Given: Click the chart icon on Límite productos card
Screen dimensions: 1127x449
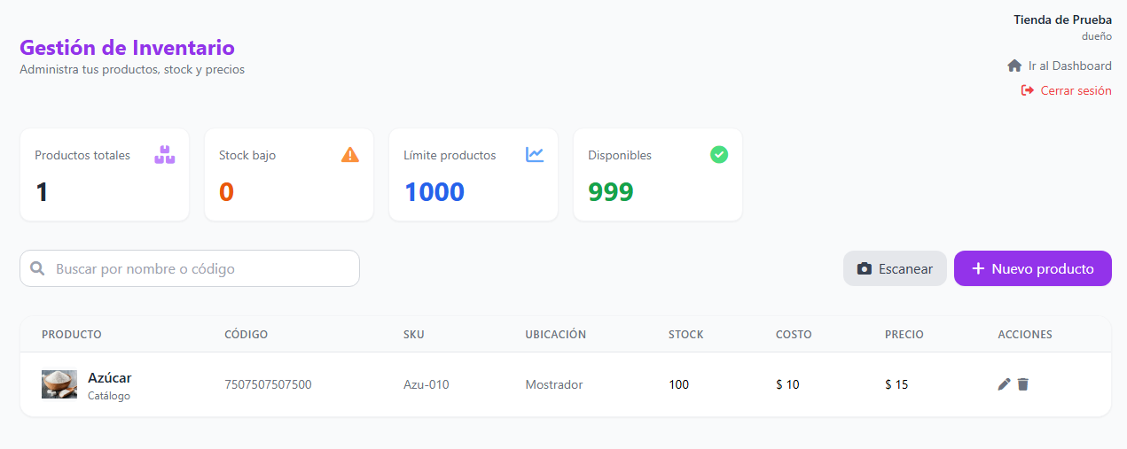Looking at the screenshot, I should [535, 155].
